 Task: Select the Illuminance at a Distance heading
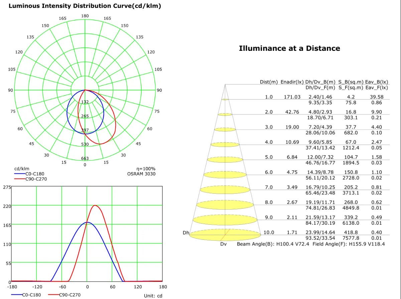click(x=289, y=48)
